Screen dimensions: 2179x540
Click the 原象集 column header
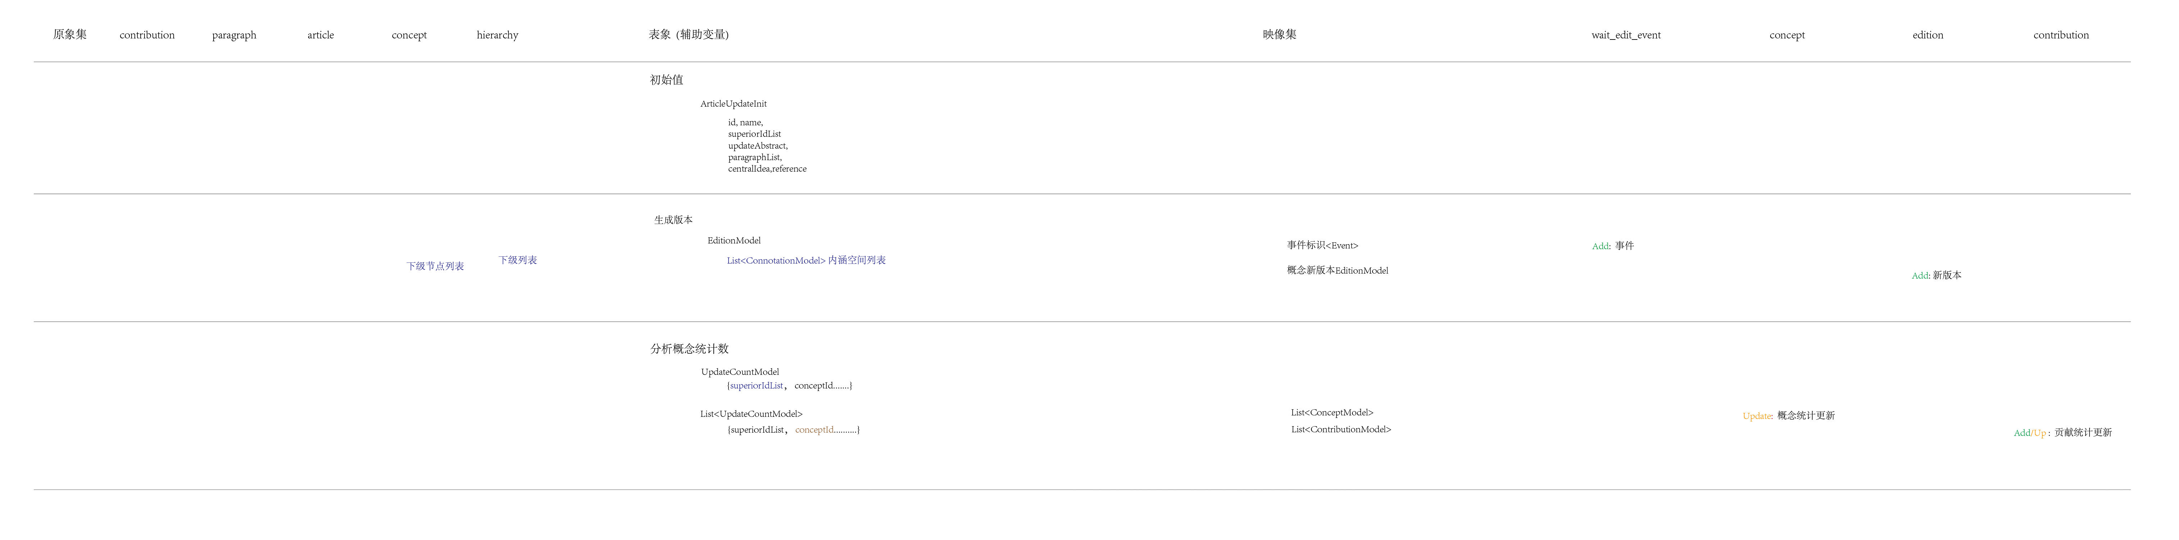pyautogui.click(x=69, y=35)
